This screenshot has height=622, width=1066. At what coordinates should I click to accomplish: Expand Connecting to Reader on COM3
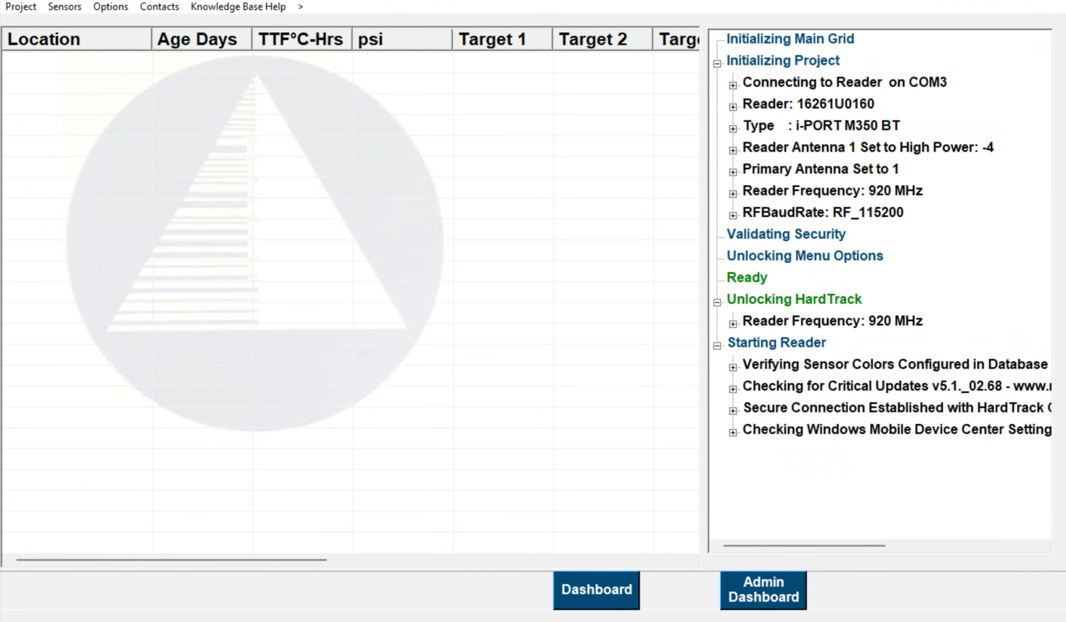[x=733, y=86]
